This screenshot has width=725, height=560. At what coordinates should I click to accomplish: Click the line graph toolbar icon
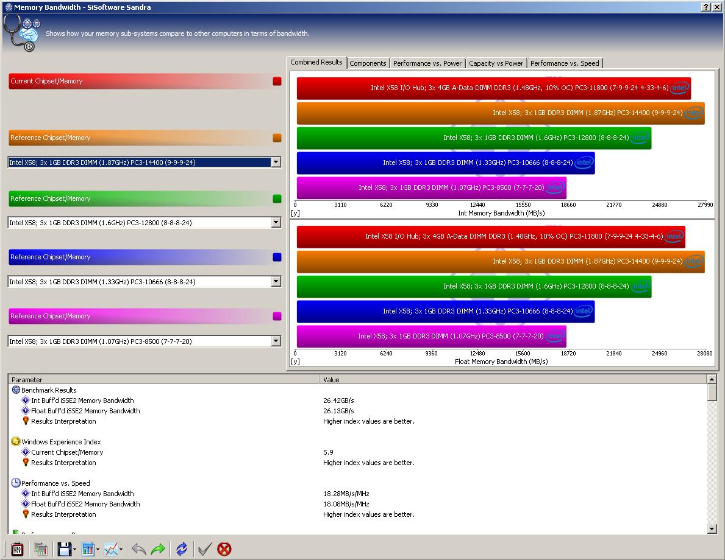(x=111, y=549)
